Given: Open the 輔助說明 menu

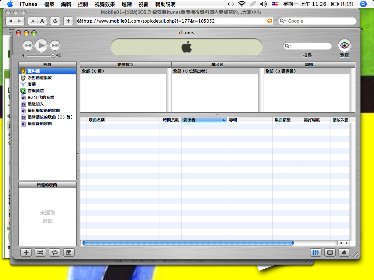Looking at the screenshot, I should tap(165, 4).
